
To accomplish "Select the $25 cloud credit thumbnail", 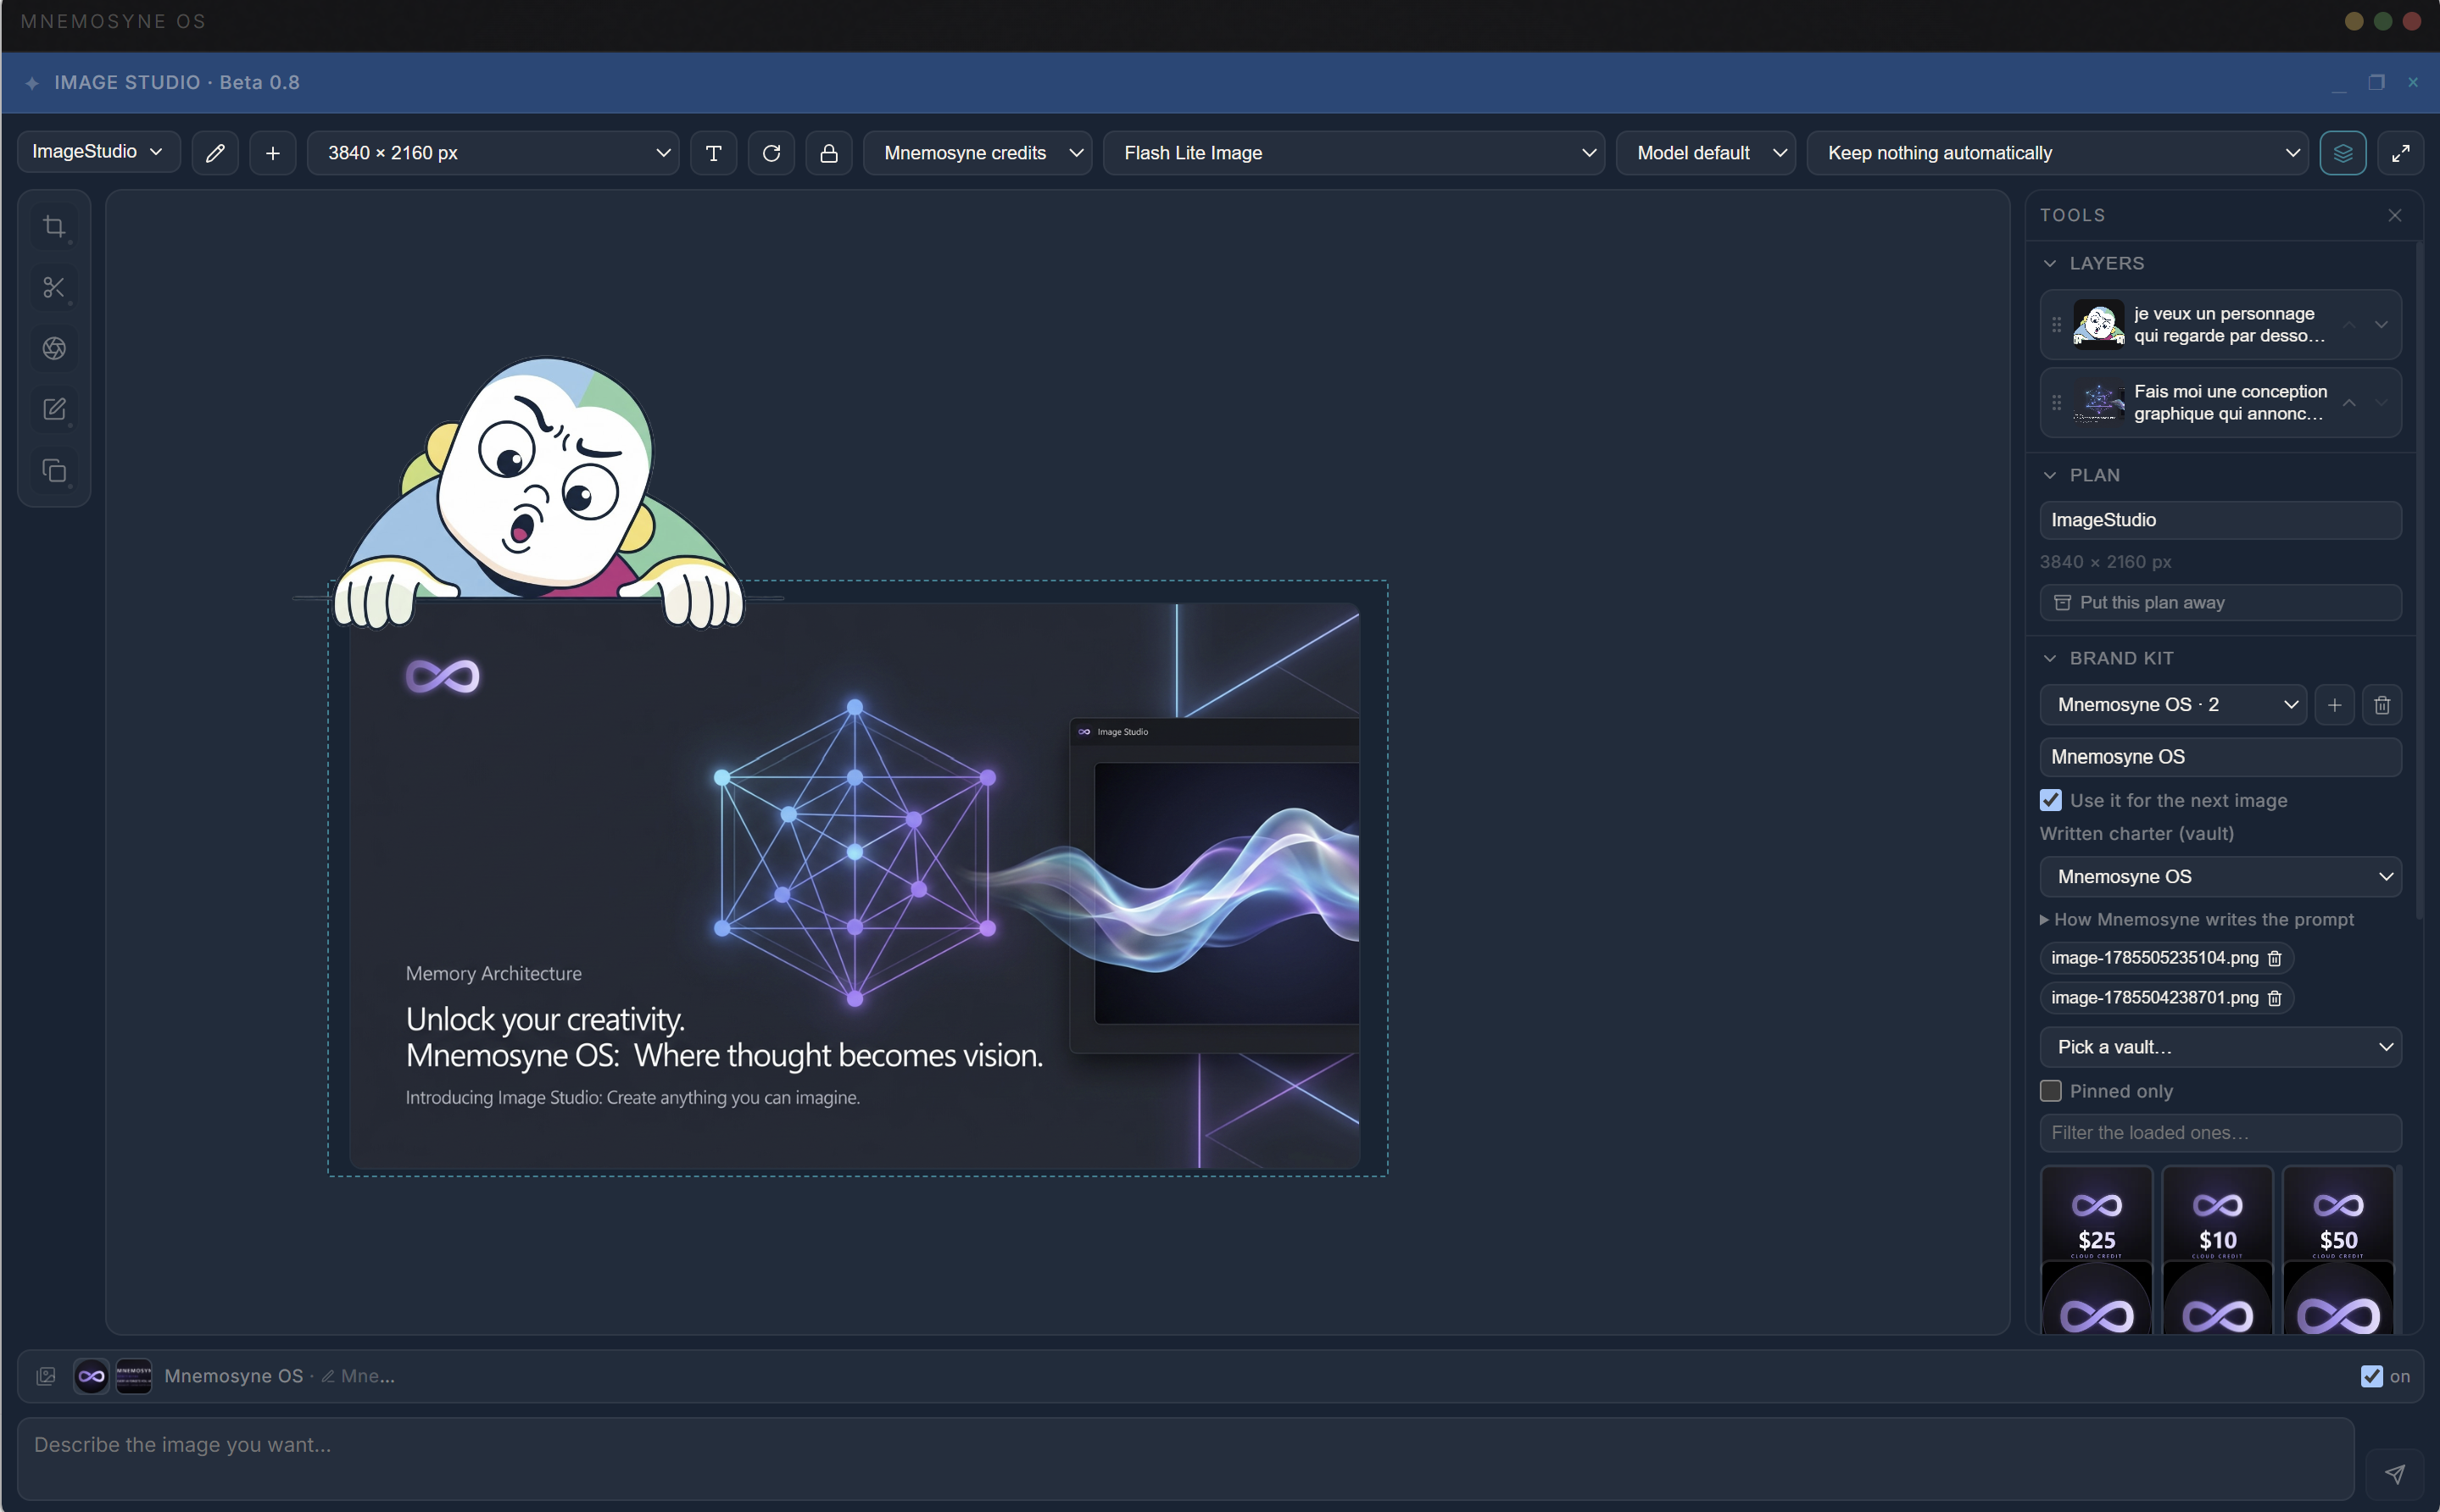I will coord(2097,1213).
